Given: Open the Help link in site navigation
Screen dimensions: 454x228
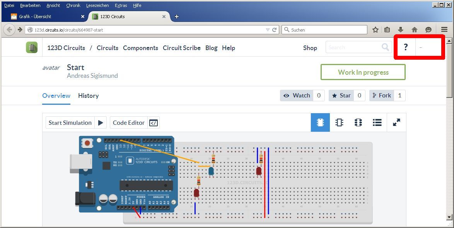Looking at the screenshot, I should (229, 48).
